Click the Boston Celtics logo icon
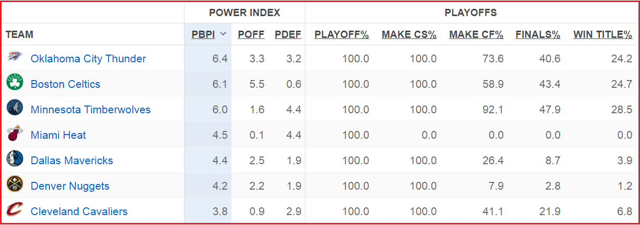 click(x=15, y=83)
